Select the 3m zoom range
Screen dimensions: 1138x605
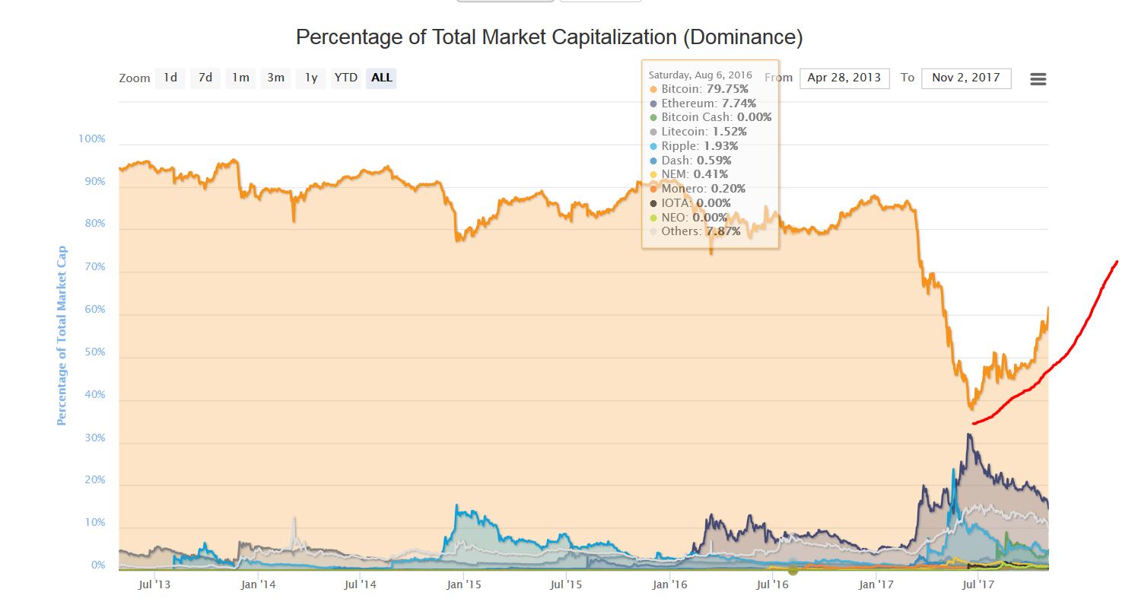click(x=274, y=78)
